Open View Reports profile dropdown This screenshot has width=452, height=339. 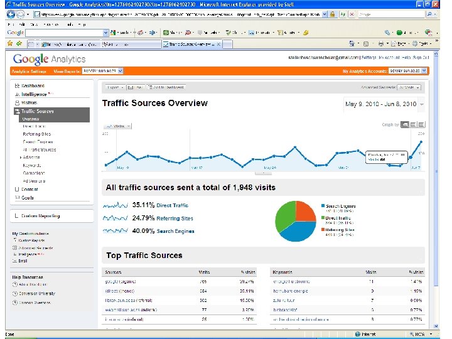102,70
